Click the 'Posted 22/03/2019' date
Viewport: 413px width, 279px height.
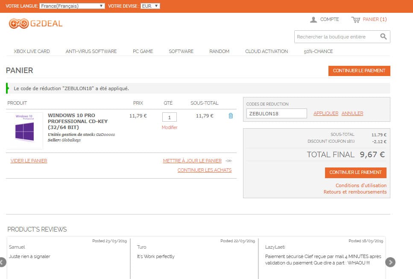[x=237, y=241]
